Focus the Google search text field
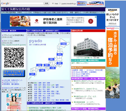 (27, 4)
